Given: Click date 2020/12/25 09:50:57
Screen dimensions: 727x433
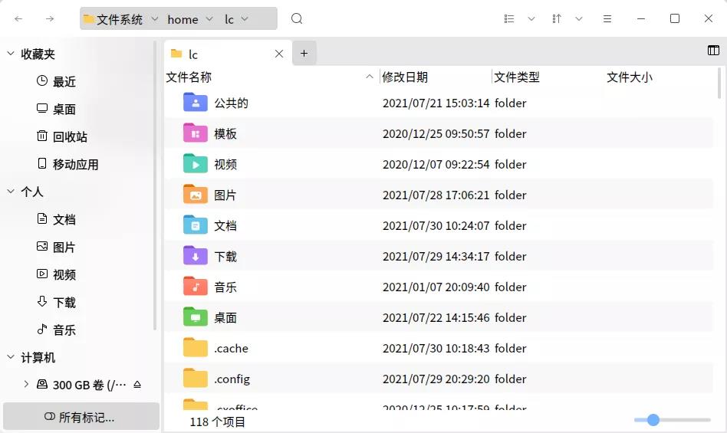Looking at the screenshot, I should (x=436, y=133).
